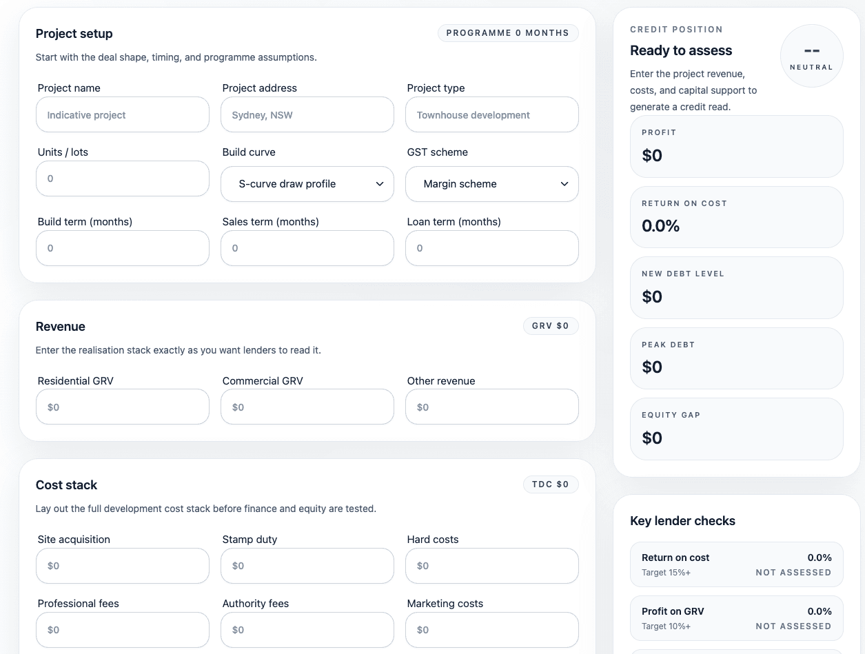
Task: Click the PEAK DEBT card
Action: pyautogui.click(x=737, y=358)
